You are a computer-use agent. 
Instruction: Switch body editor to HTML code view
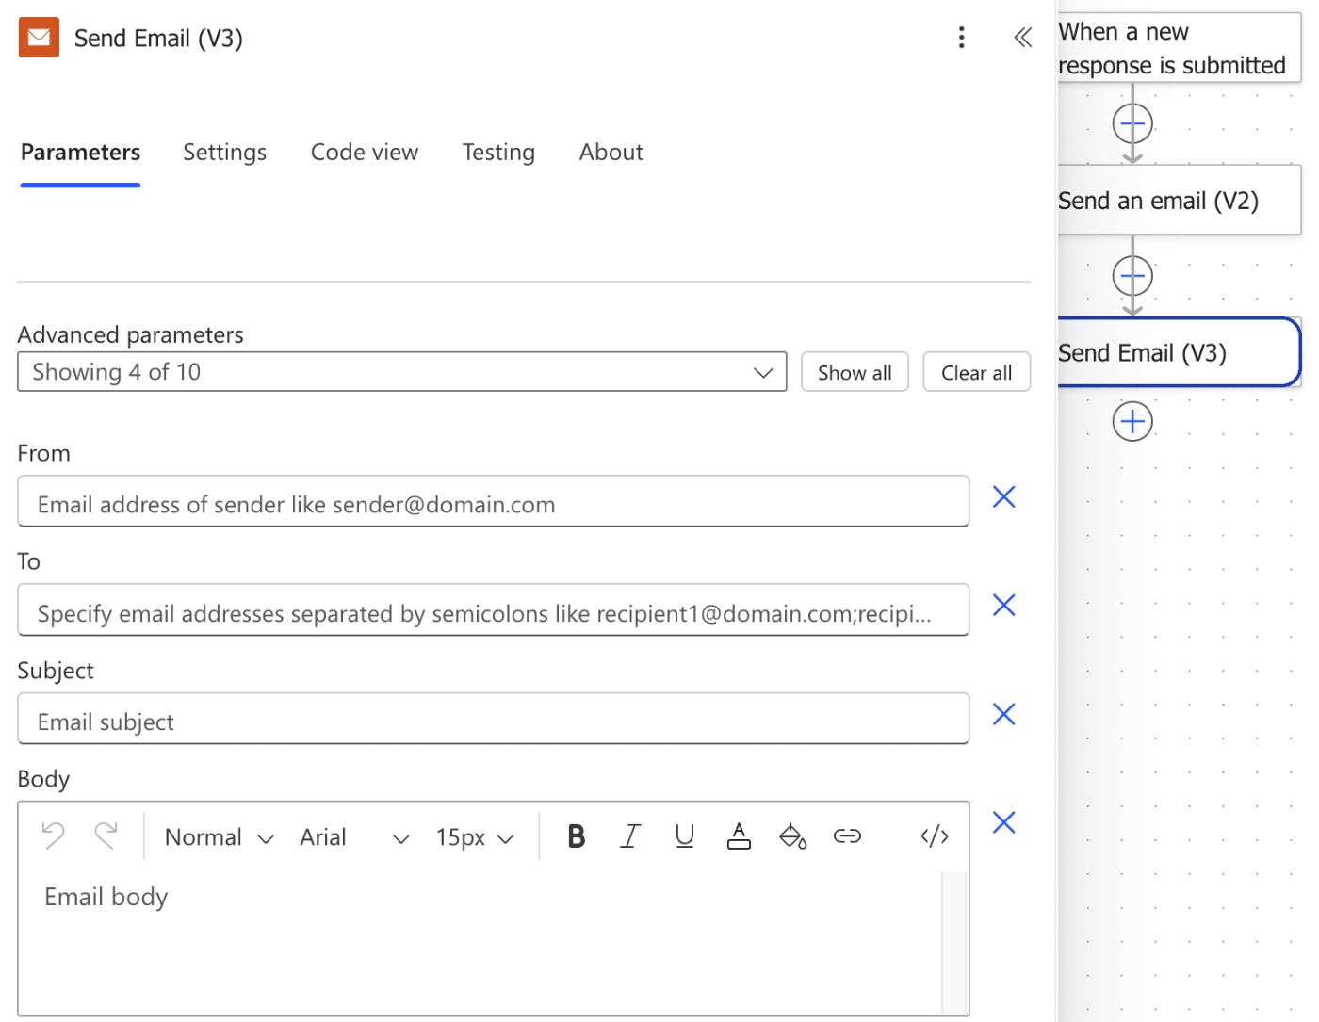[x=935, y=836]
